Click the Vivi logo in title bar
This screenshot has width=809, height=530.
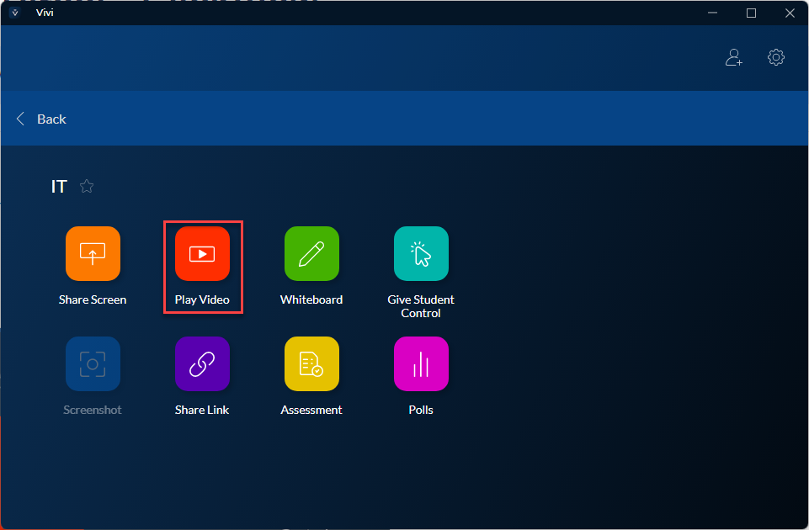tap(14, 13)
